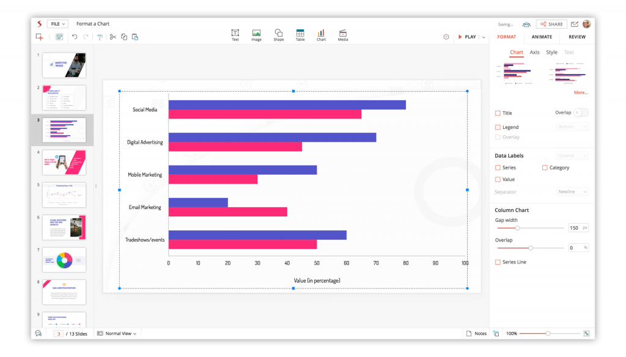Toggle the Series Line checkbox
Image resolution: width=626 pixels, height=357 pixels.
click(498, 262)
